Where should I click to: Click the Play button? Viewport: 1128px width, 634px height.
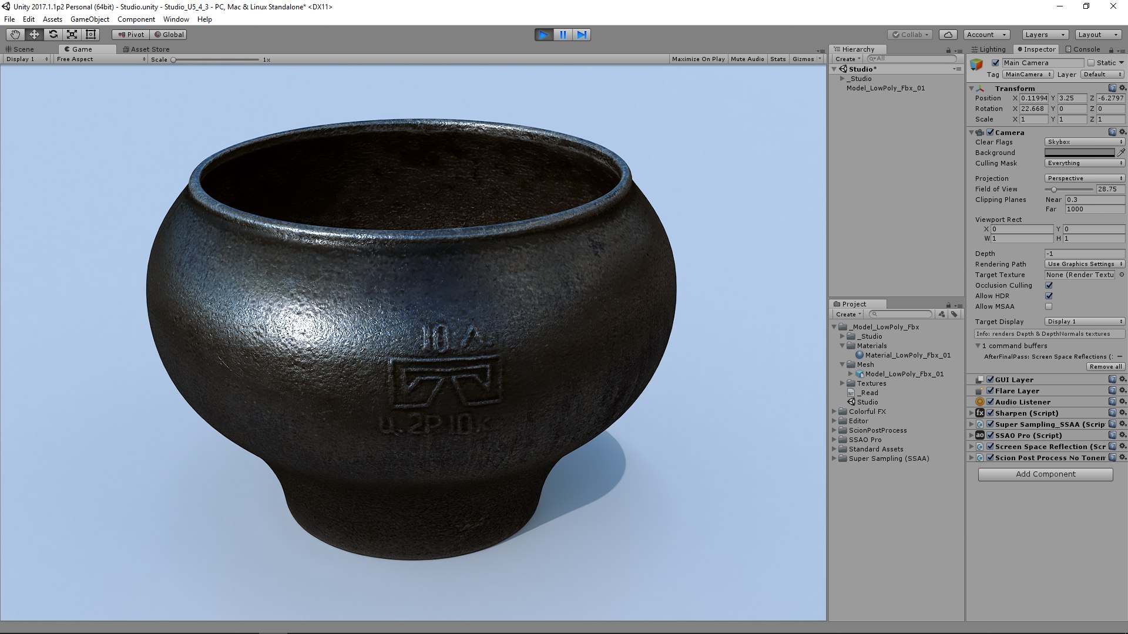544,35
